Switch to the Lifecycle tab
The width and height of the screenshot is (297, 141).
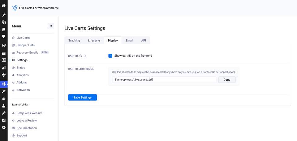[94, 41]
